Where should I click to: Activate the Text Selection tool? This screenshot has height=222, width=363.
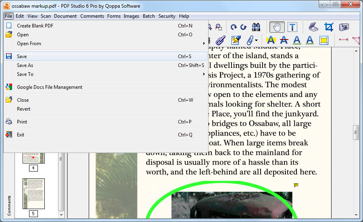tap(292, 27)
